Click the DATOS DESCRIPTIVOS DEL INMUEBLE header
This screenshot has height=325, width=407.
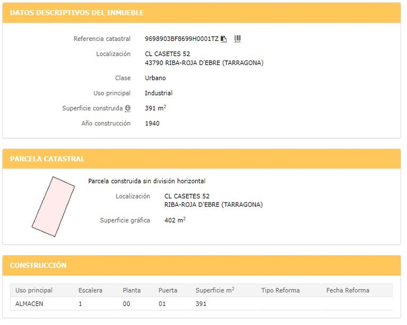tap(77, 13)
